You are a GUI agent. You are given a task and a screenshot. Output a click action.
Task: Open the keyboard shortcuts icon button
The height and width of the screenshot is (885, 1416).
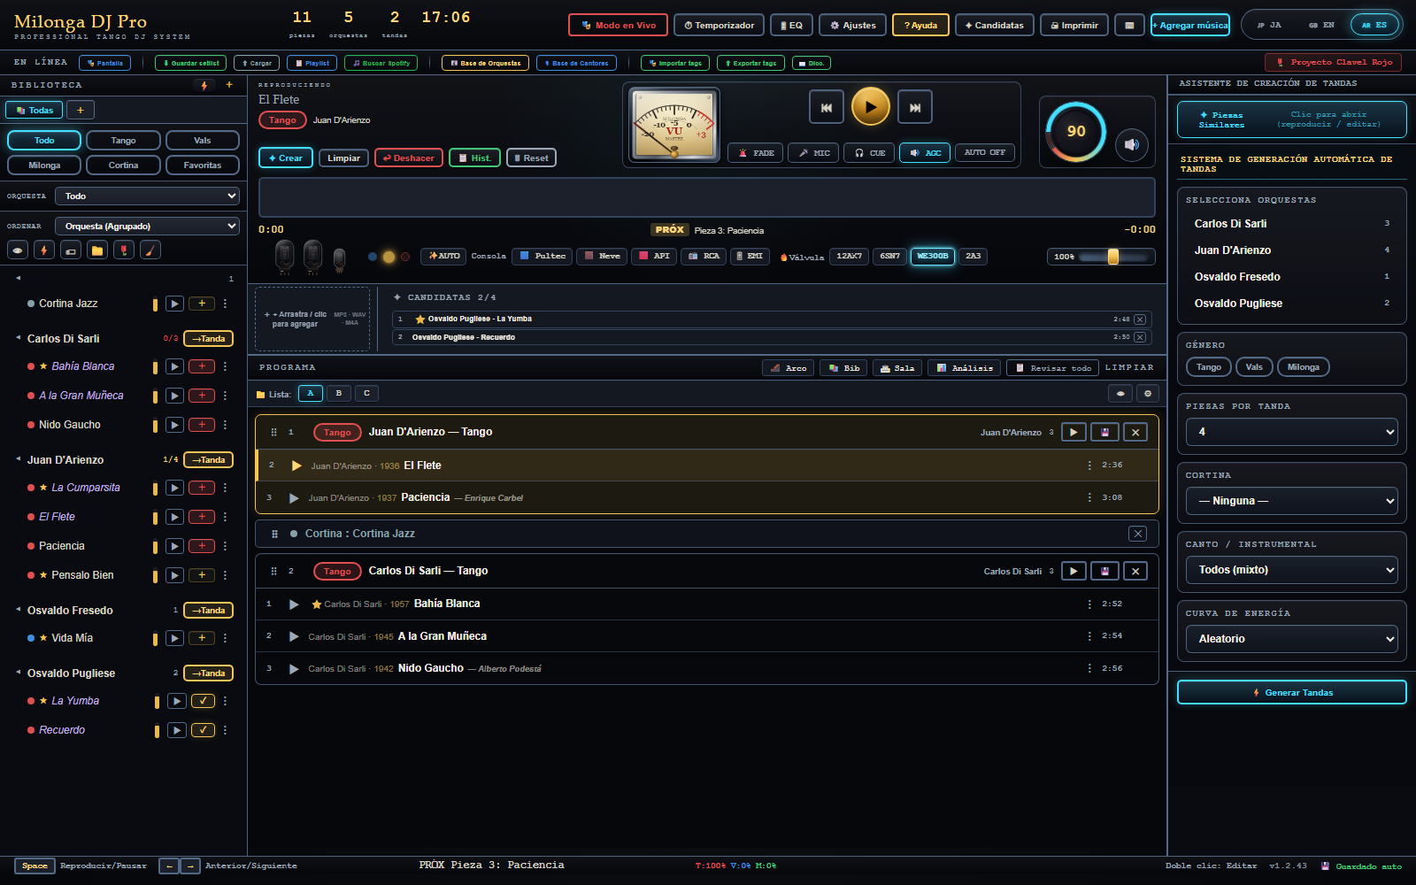tap(1129, 25)
